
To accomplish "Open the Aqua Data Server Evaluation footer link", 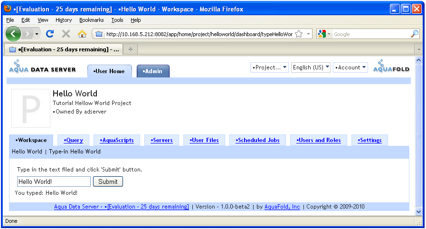I will tap(122, 207).
